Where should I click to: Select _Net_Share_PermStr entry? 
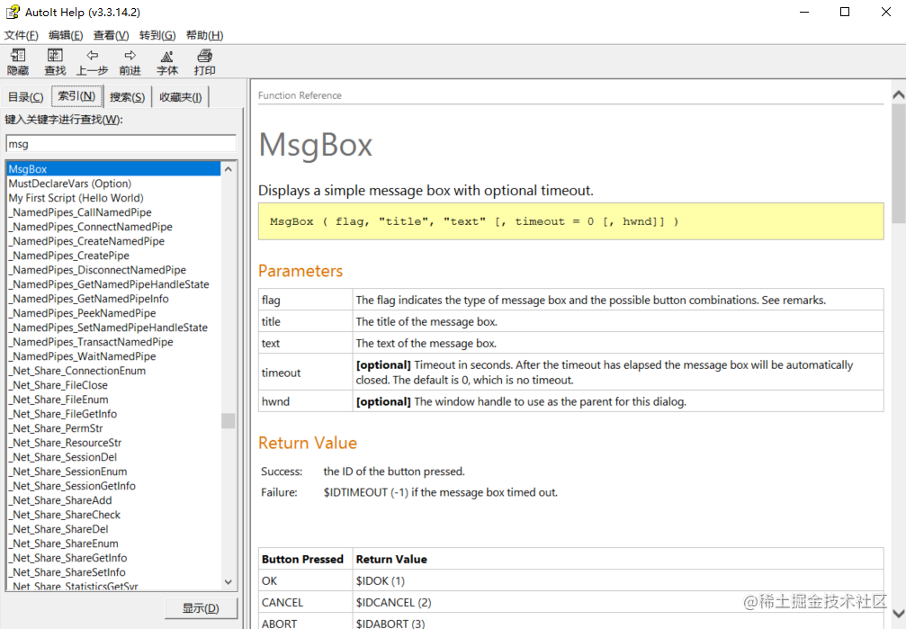(x=56, y=428)
